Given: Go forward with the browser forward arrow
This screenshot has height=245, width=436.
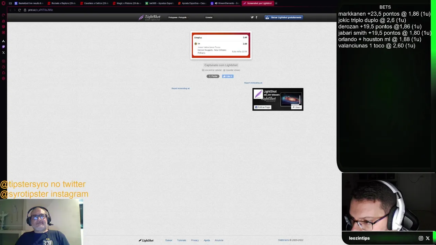Looking at the screenshot, I should pyautogui.click(x=14, y=10).
